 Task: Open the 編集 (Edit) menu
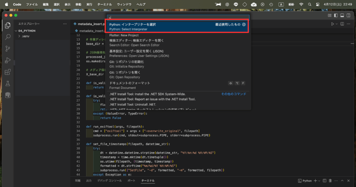[x=46, y=4]
